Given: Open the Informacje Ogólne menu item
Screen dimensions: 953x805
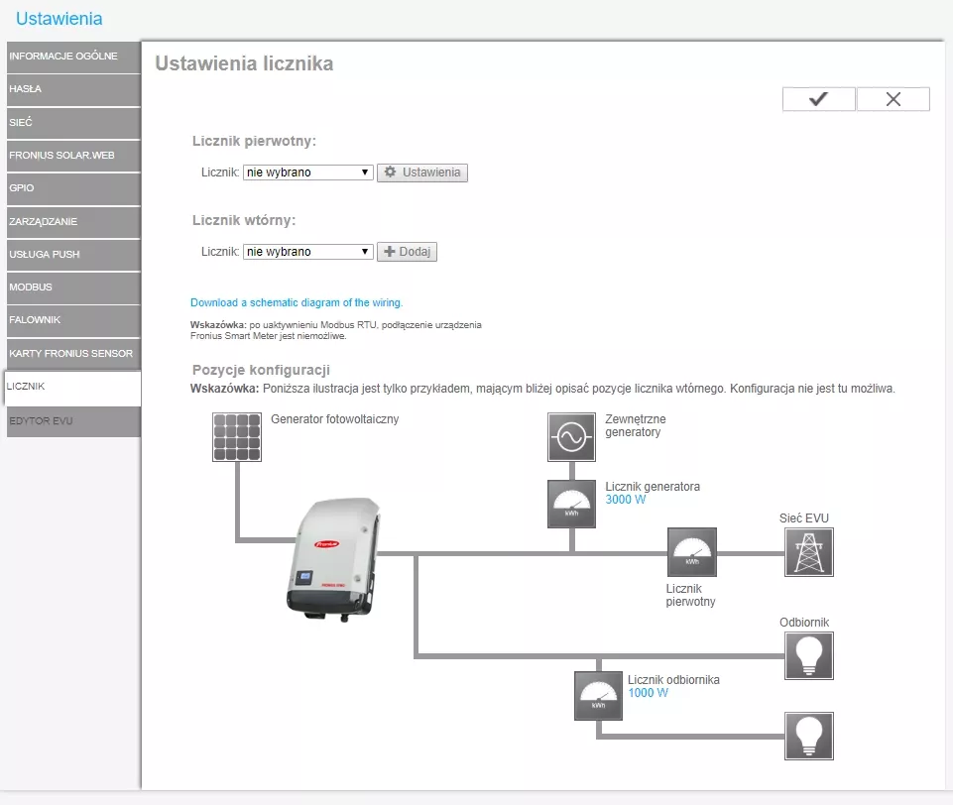Looking at the screenshot, I should pos(72,57).
